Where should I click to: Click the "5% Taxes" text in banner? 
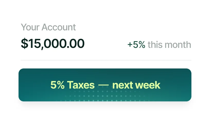pos(73,85)
